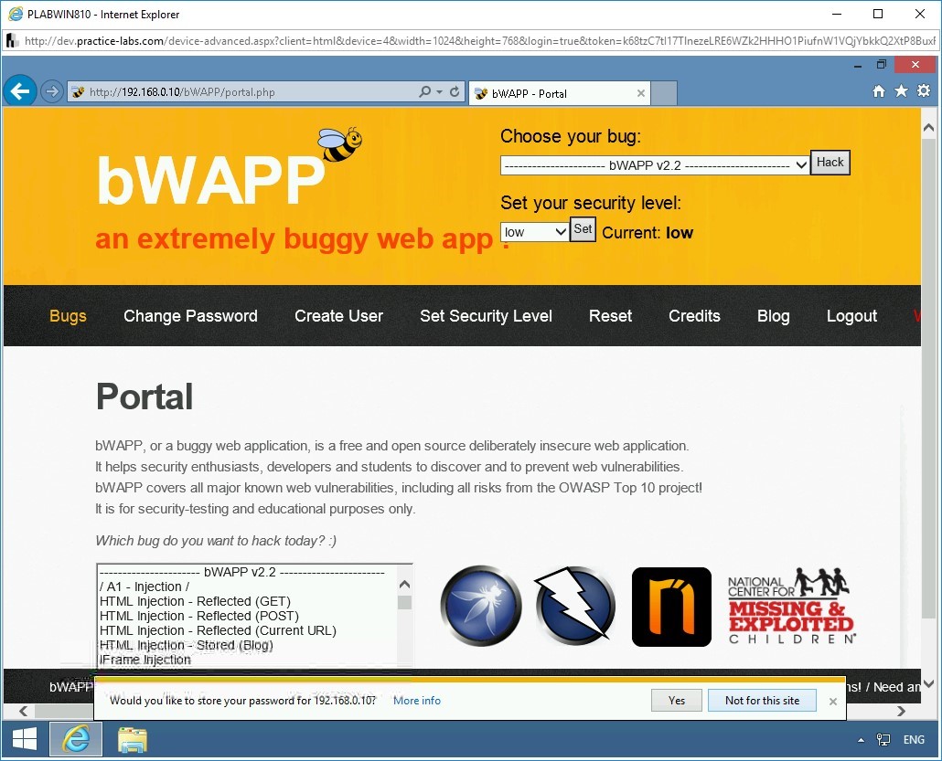Open a new blank tab
This screenshot has width=942, height=761.
tap(664, 93)
